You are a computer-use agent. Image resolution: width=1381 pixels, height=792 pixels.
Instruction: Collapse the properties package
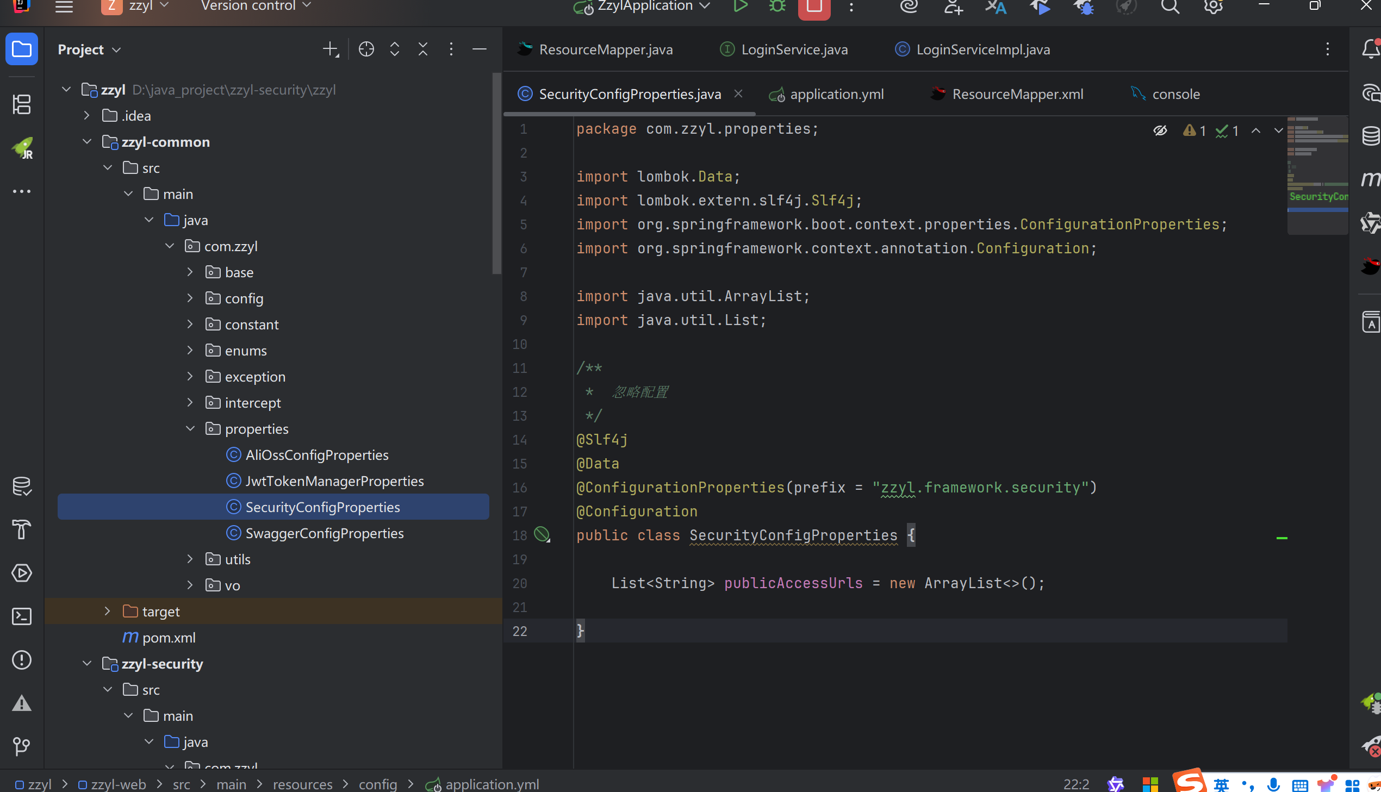pyautogui.click(x=190, y=429)
